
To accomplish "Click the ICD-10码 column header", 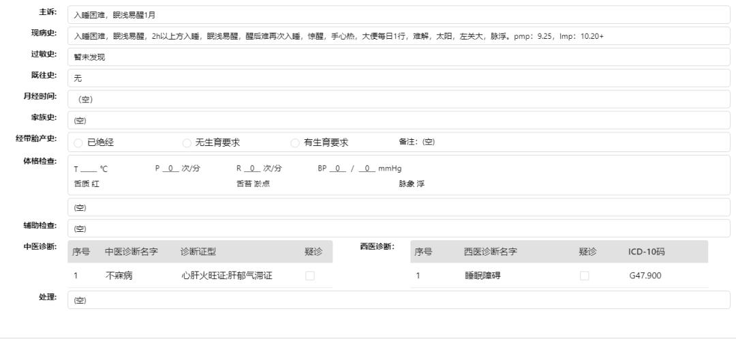I will tap(647, 252).
